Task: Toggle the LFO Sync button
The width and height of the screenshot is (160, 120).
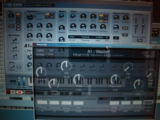Action: click(x=11, y=26)
